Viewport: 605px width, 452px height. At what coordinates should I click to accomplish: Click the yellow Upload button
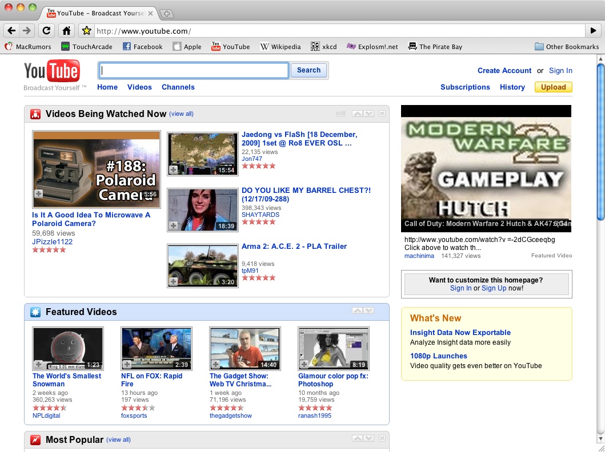click(x=553, y=87)
